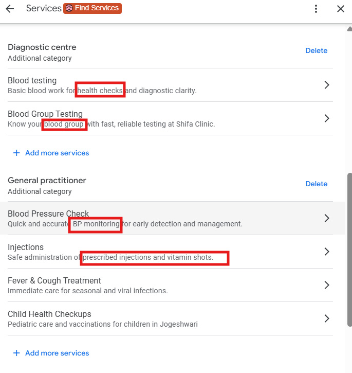Screen dimensions: 352x373
Task: Open the Injections service chevron
Action: [327, 252]
